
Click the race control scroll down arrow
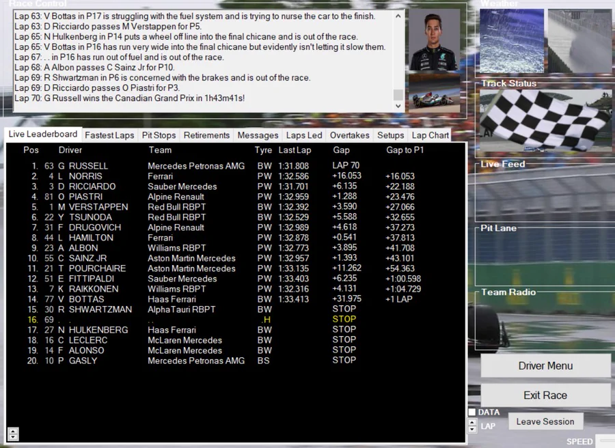(398, 106)
